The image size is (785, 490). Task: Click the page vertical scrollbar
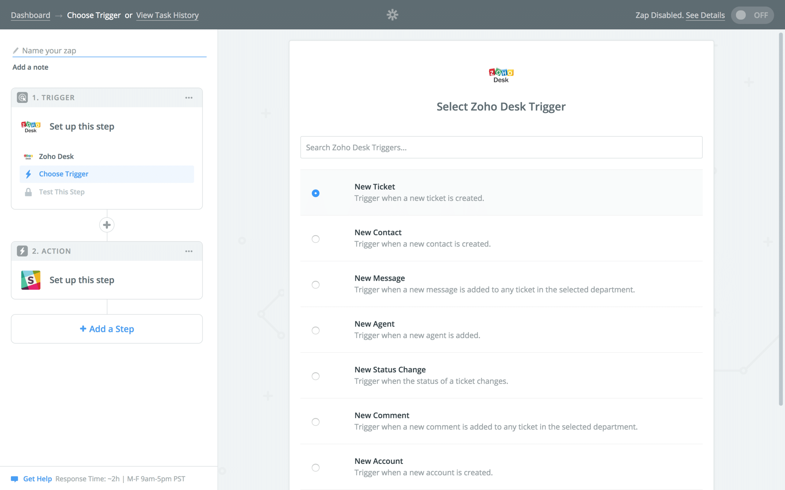click(781, 219)
